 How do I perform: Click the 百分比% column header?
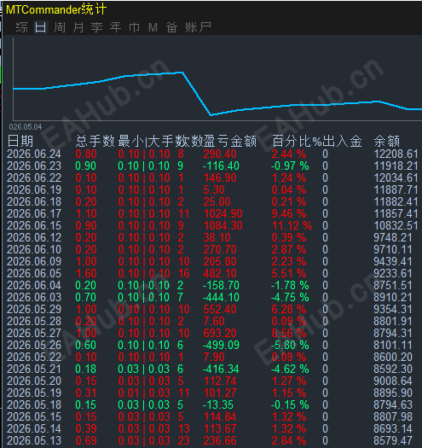coord(297,141)
